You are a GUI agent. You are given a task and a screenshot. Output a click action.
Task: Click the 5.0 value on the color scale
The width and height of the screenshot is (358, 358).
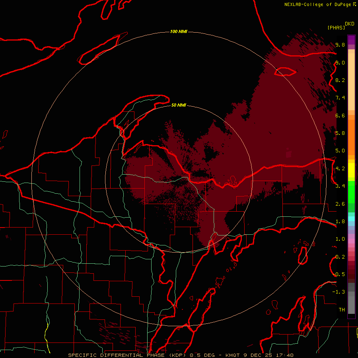(x=340, y=151)
